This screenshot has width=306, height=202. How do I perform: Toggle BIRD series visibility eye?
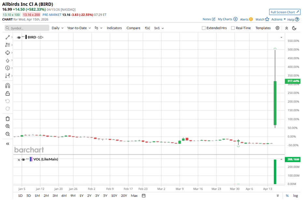(19, 37)
